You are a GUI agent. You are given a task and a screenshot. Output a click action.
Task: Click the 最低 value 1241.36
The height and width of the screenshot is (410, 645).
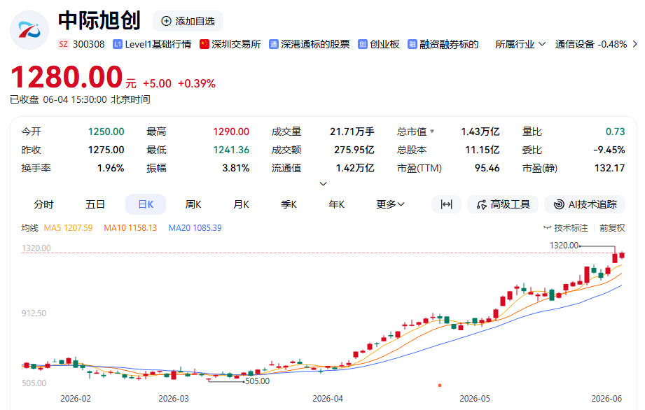point(231,150)
